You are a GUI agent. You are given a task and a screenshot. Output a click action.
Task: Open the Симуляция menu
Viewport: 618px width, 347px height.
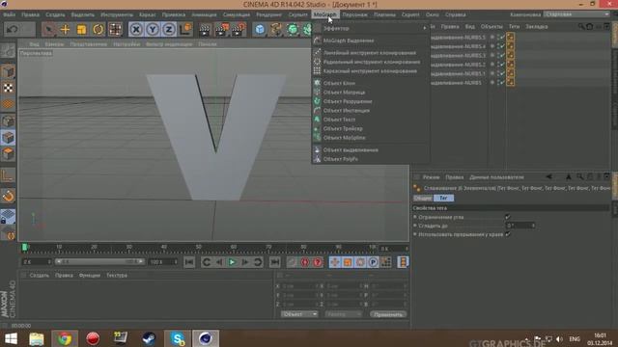pos(236,14)
